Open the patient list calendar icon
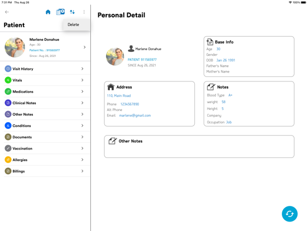Screen dimensions: 308x231 coord(60,12)
